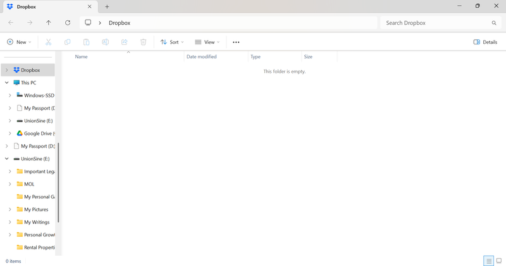Screen dimensions: 506x266
Task: Open the View dropdown menu
Action: 207,42
